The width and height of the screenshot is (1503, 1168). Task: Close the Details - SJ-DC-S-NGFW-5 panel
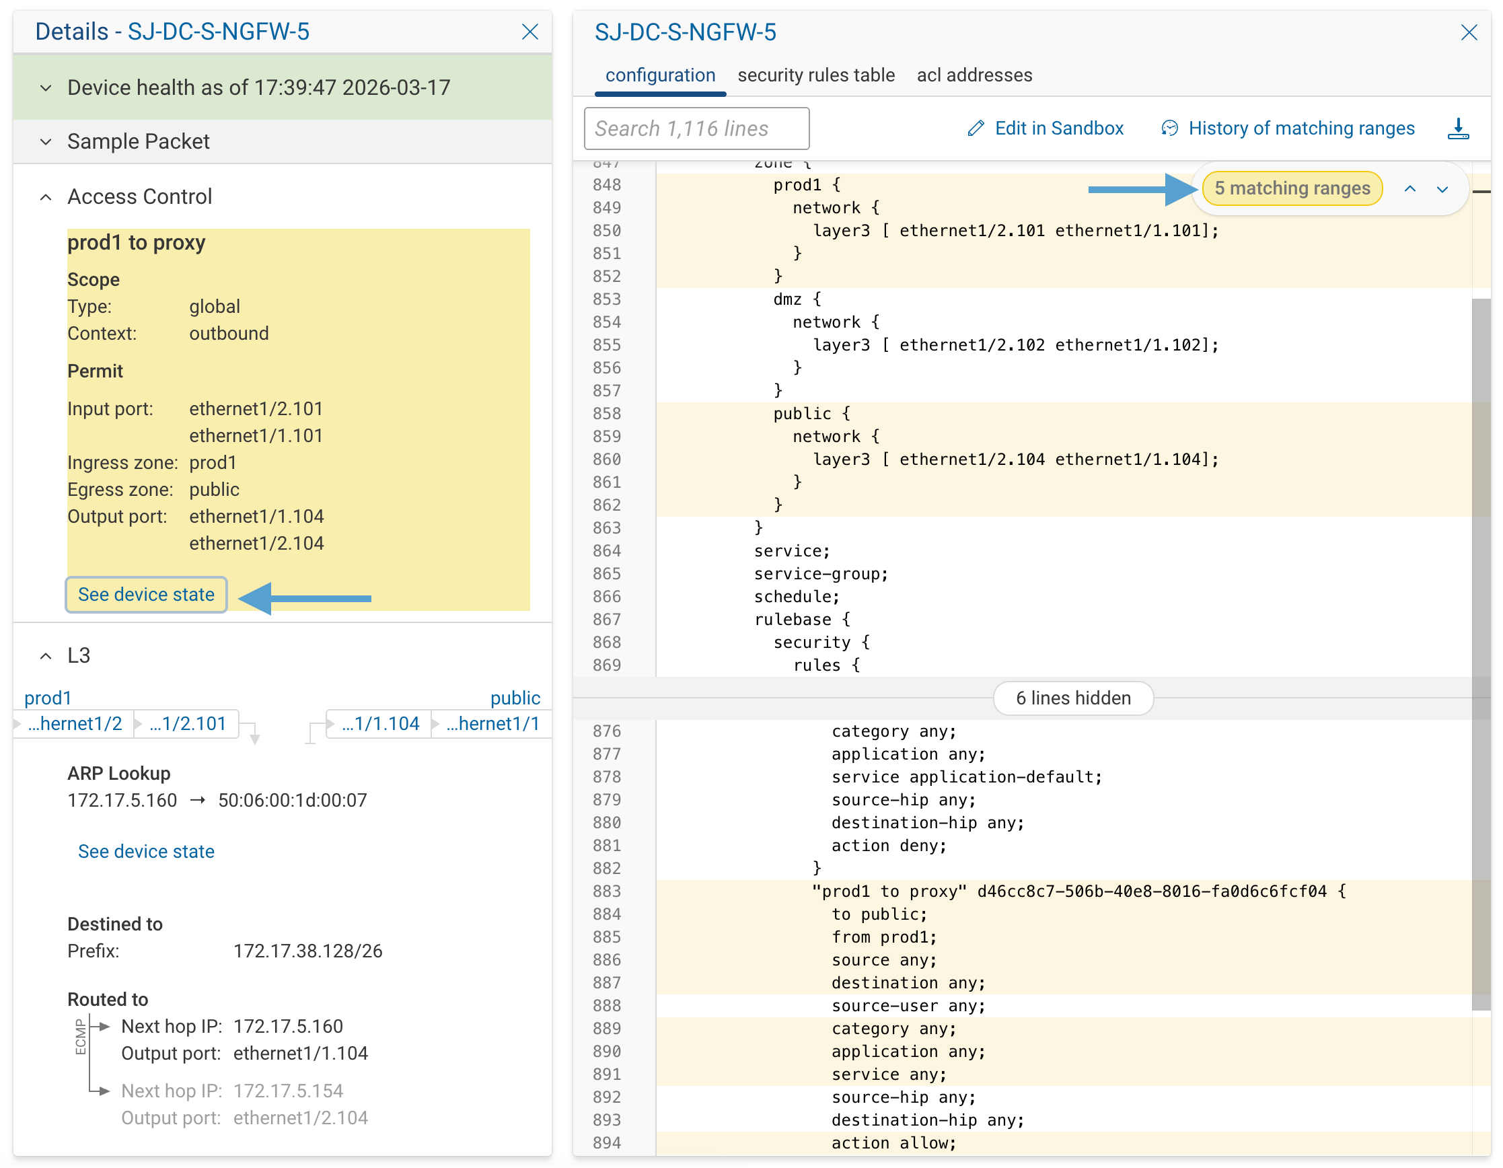529,32
